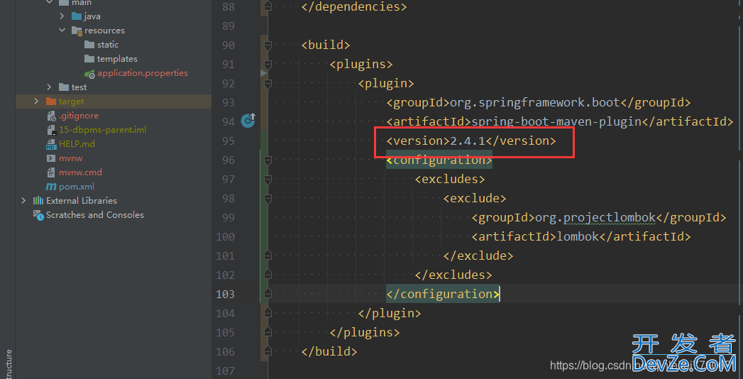Click the Scratches and Consoles icon
Image resolution: width=743 pixels, height=379 pixels.
tap(38, 215)
